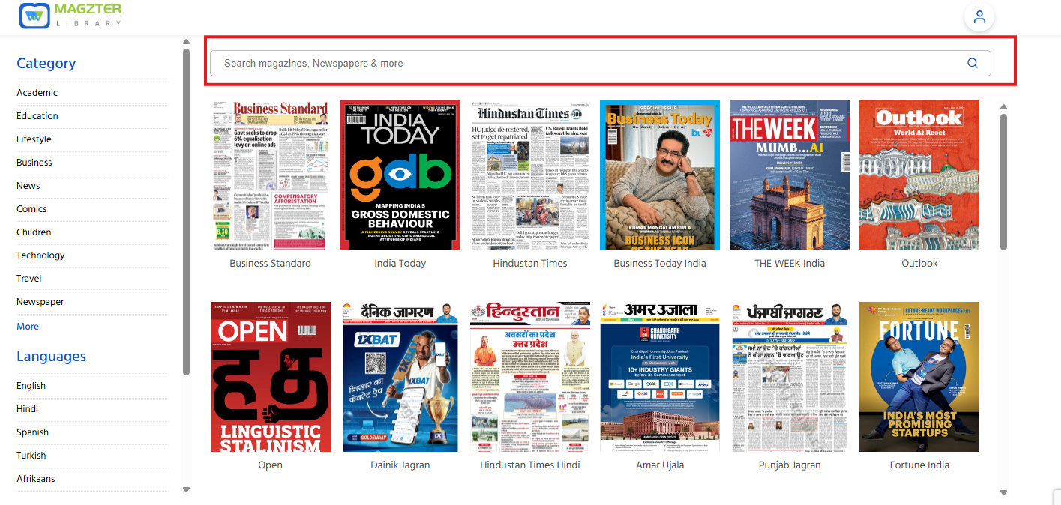
Task: Click the Fortune India title link
Action: pos(919,465)
